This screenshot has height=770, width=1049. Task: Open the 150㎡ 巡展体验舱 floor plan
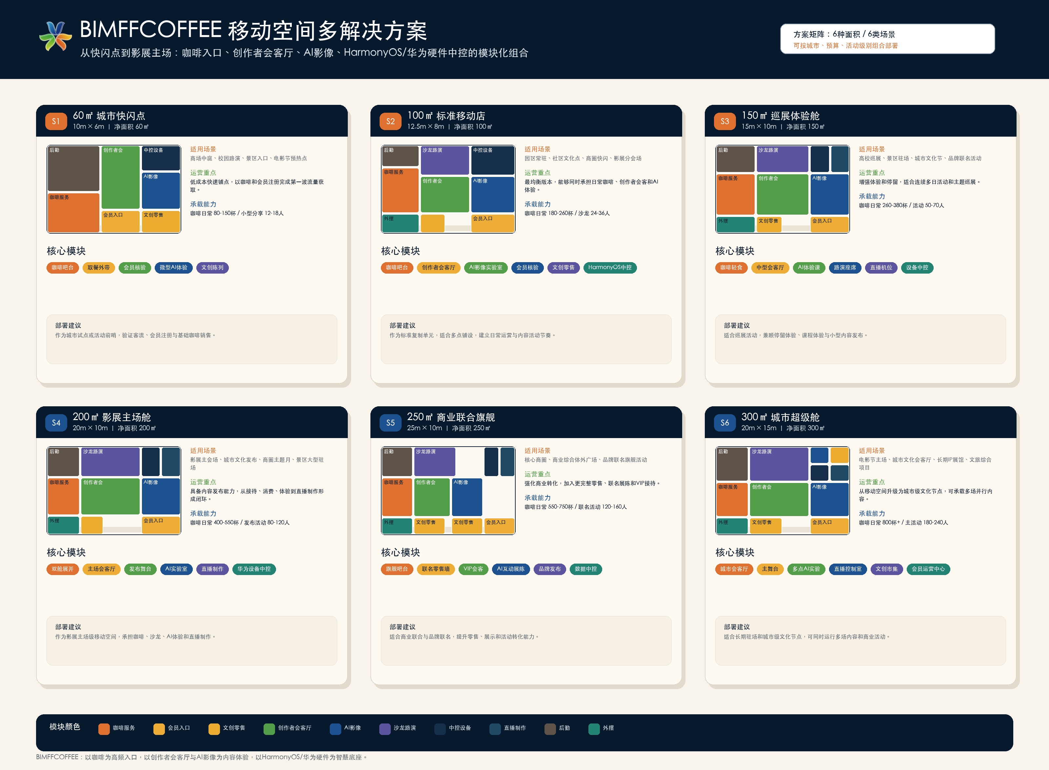(782, 189)
